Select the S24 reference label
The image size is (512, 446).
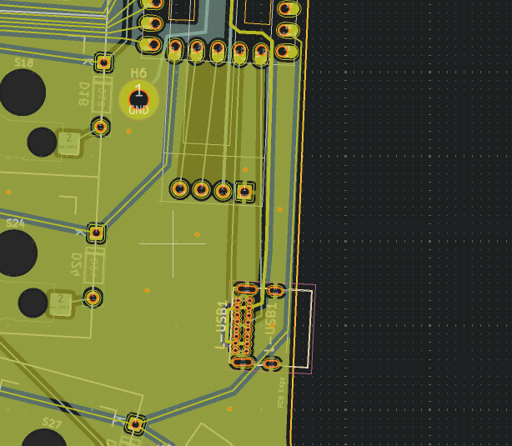point(15,223)
